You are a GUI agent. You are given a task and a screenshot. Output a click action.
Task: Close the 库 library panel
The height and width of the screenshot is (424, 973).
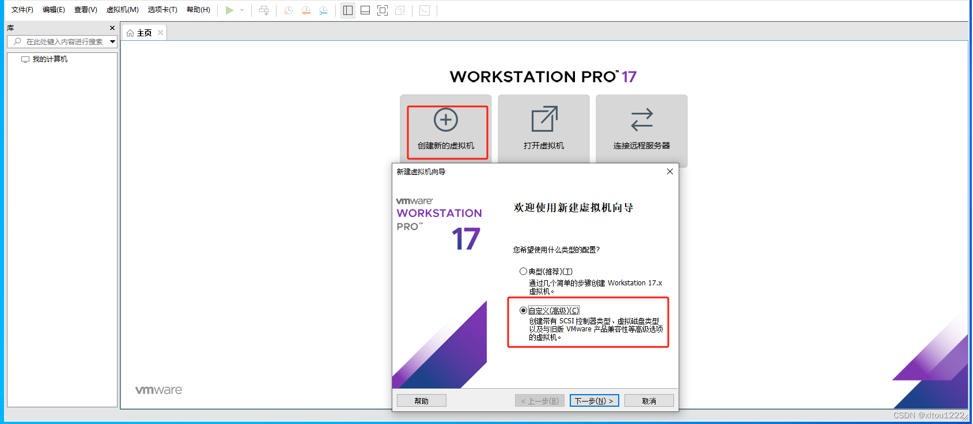112,28
